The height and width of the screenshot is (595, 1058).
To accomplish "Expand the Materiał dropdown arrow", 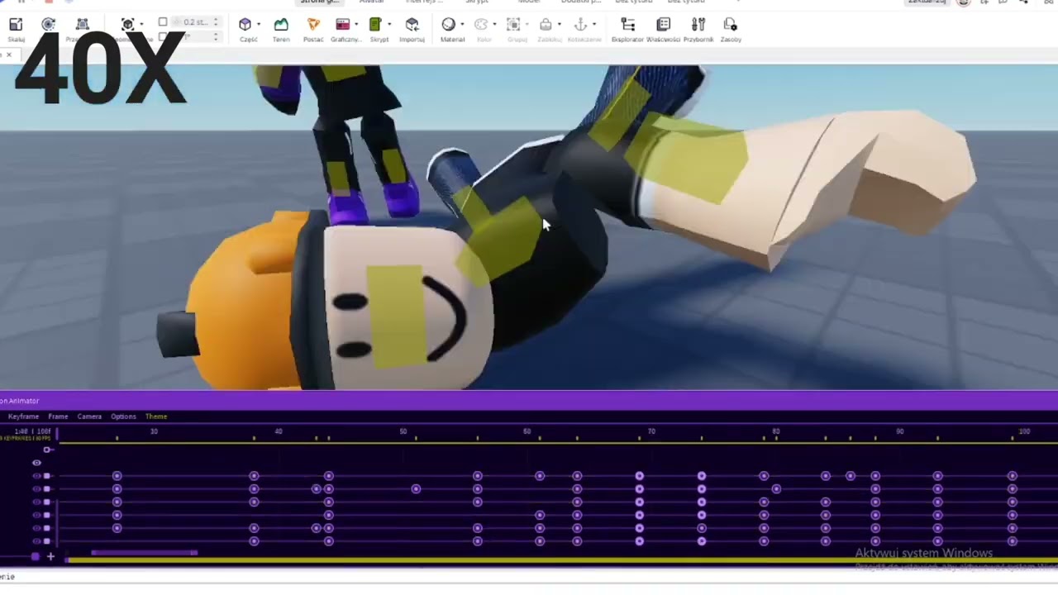I will (462, 25).
